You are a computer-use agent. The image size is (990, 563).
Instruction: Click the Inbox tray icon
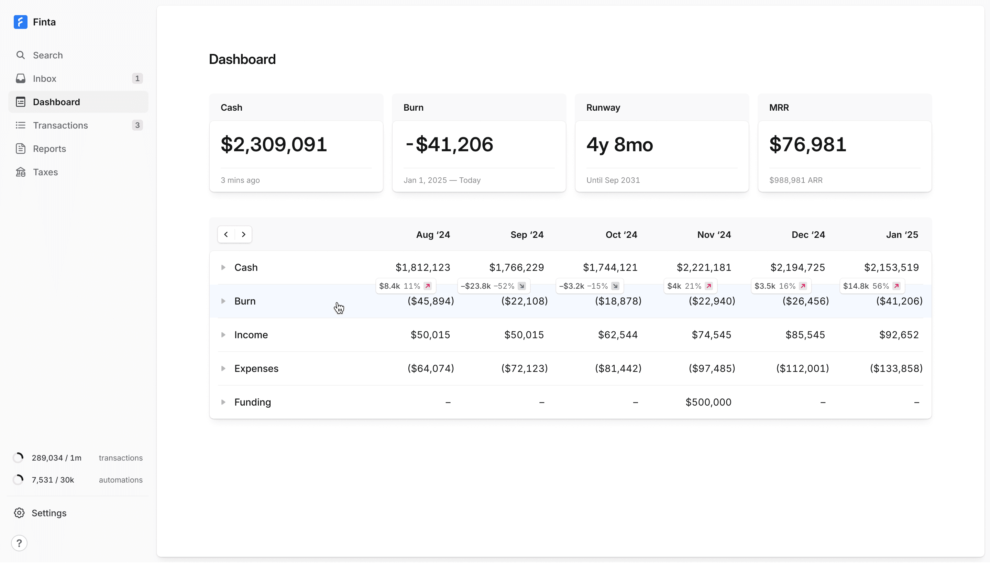point(21,78)
